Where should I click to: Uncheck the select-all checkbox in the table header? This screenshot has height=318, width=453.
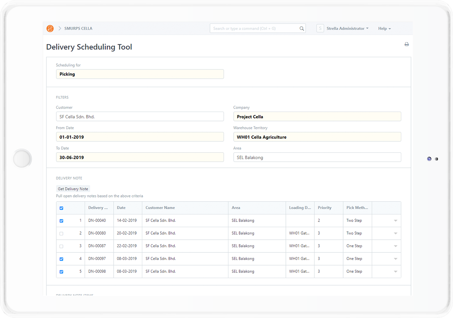point(61,208)
